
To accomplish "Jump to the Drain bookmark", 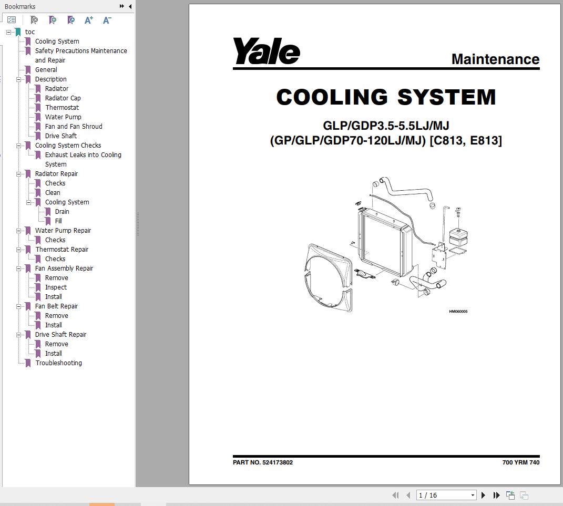I will pyautogui.click(x=62, y=212).
